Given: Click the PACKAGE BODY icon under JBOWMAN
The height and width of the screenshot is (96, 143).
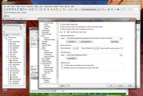Looking at the screenshot, I should coord(11,62).
